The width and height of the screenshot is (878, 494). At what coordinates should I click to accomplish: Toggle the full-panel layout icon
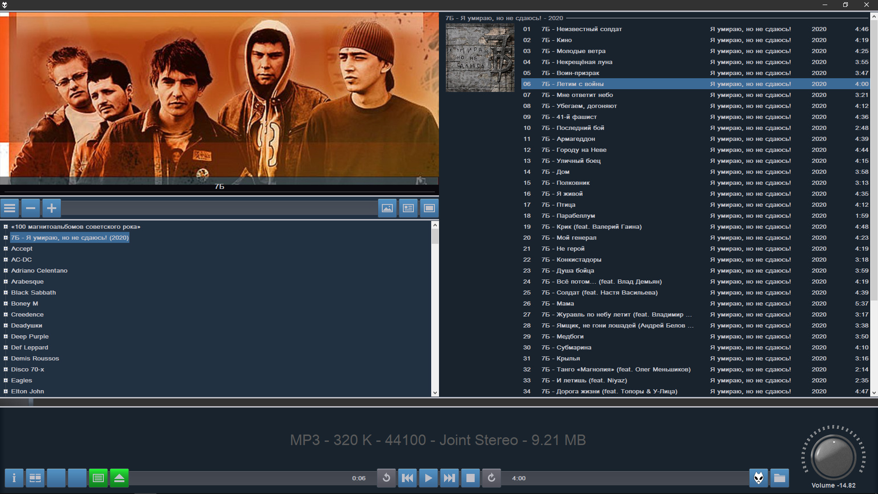point(429,209)
